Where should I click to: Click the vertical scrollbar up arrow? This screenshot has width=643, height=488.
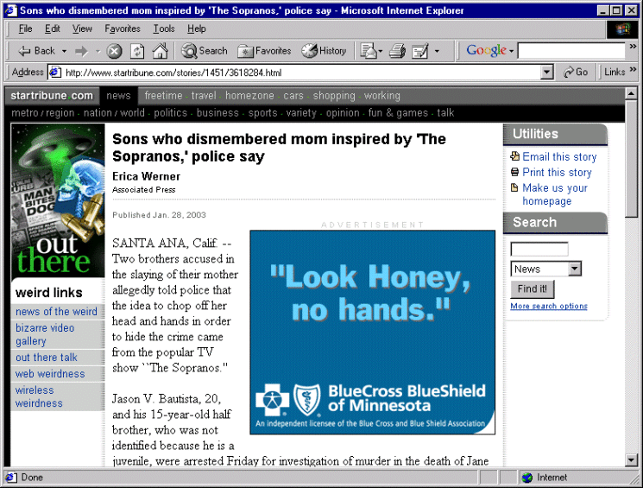coord(632,93)
